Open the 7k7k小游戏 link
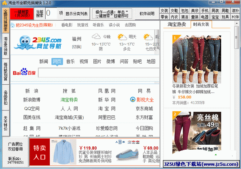 pyautogui.click(x=69, y=128)
